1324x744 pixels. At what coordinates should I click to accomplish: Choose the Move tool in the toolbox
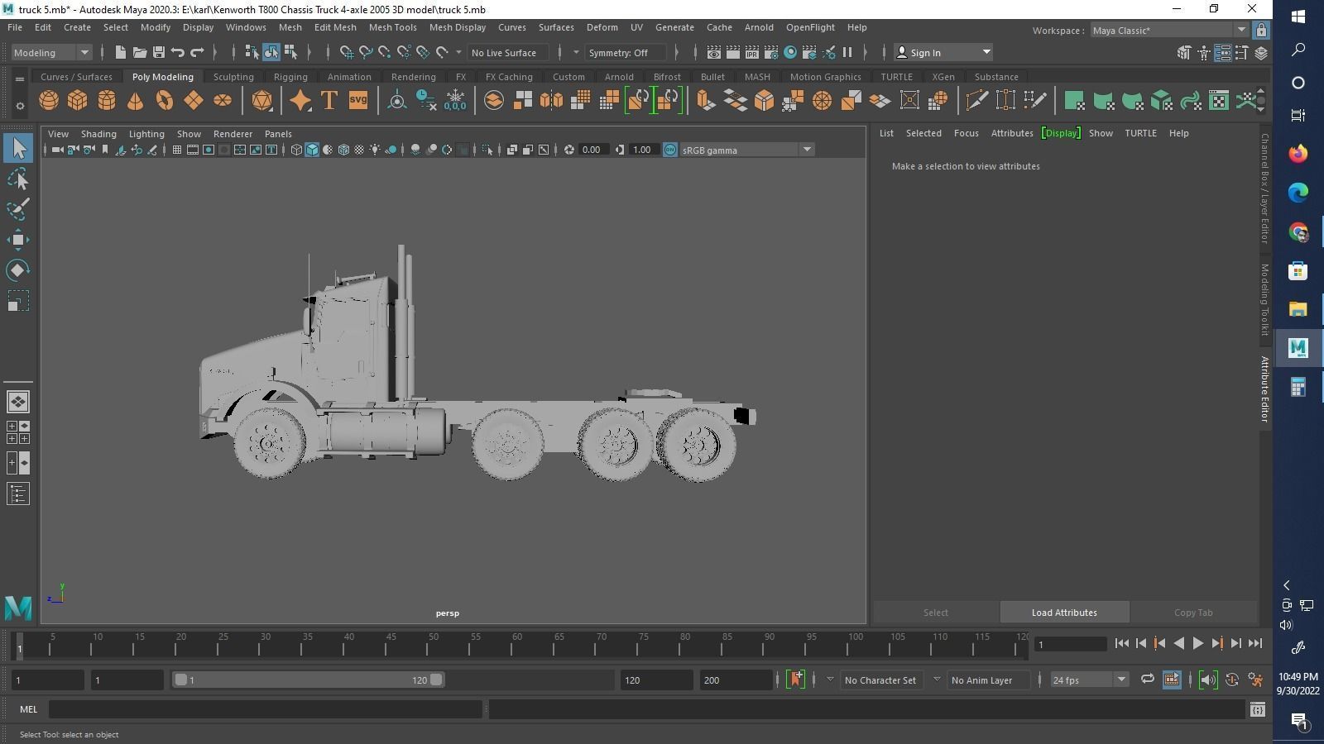coord(18,240)
